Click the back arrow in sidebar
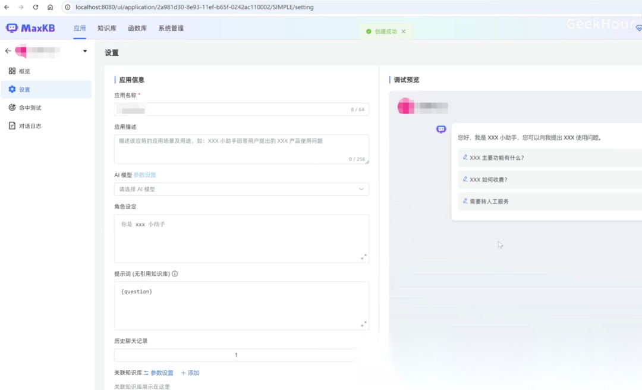Screen dimensions: 642x390 (x=8, y=51)
